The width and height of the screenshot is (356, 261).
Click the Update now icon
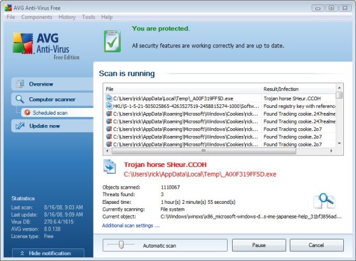(x=20, y=126)
